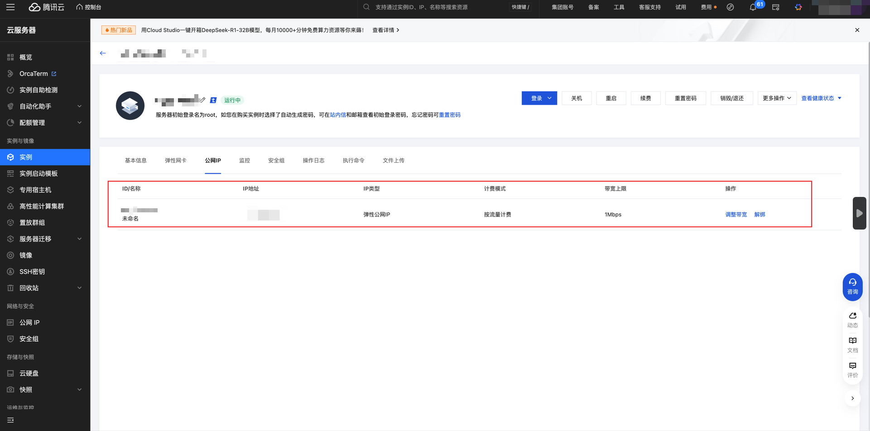
Task: Click the 调整带宽 link
Action: click(736, 215)
